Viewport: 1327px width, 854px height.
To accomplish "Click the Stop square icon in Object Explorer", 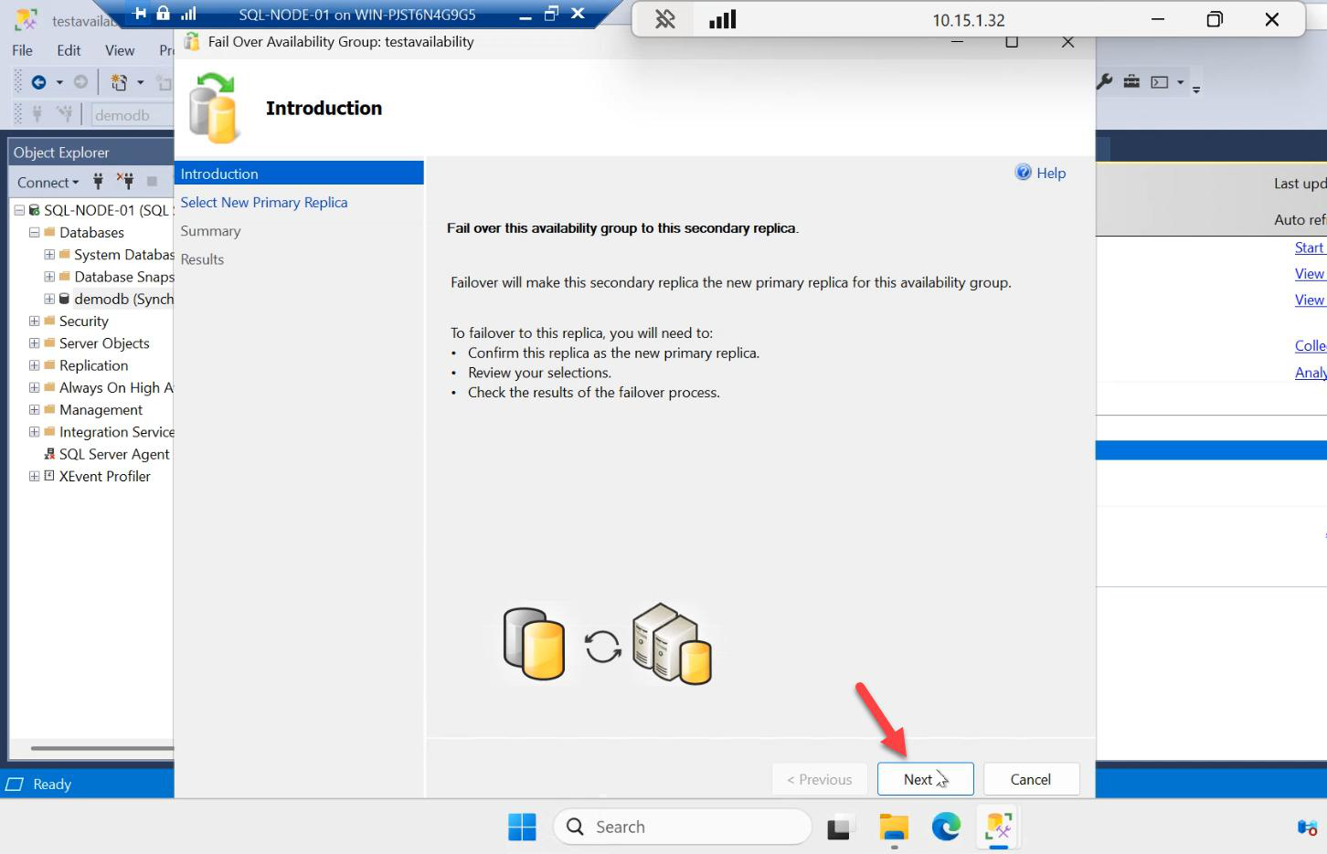I will (x=152, y=181).
